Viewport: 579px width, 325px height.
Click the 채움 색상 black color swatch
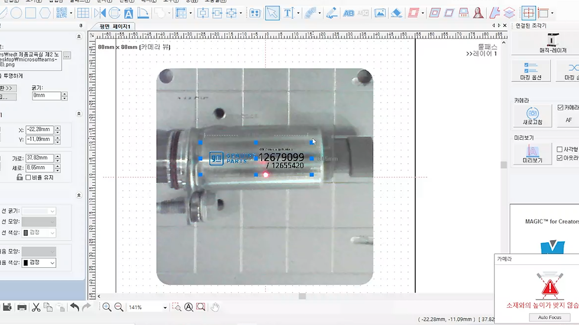coord(25,262)
